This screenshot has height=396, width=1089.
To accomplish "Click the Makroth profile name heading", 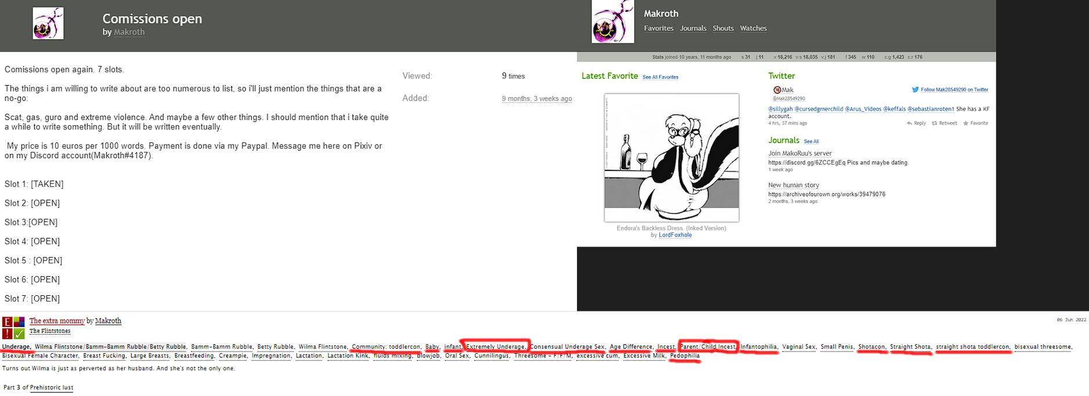I will point(661,13).
